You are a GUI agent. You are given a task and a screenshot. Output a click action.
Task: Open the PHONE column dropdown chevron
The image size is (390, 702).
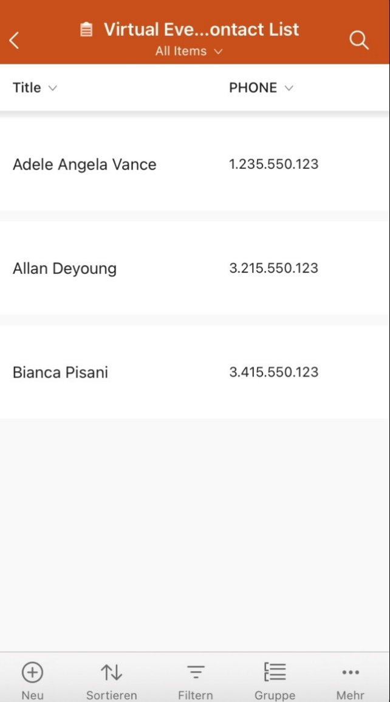click(289, 88)
